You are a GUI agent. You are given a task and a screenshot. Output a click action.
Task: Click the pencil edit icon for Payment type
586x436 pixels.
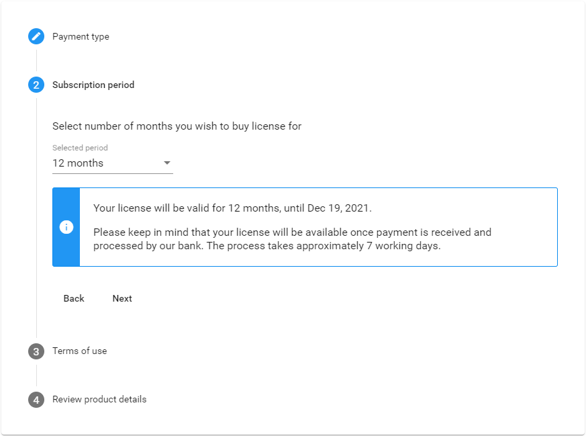tap(36, 36)
